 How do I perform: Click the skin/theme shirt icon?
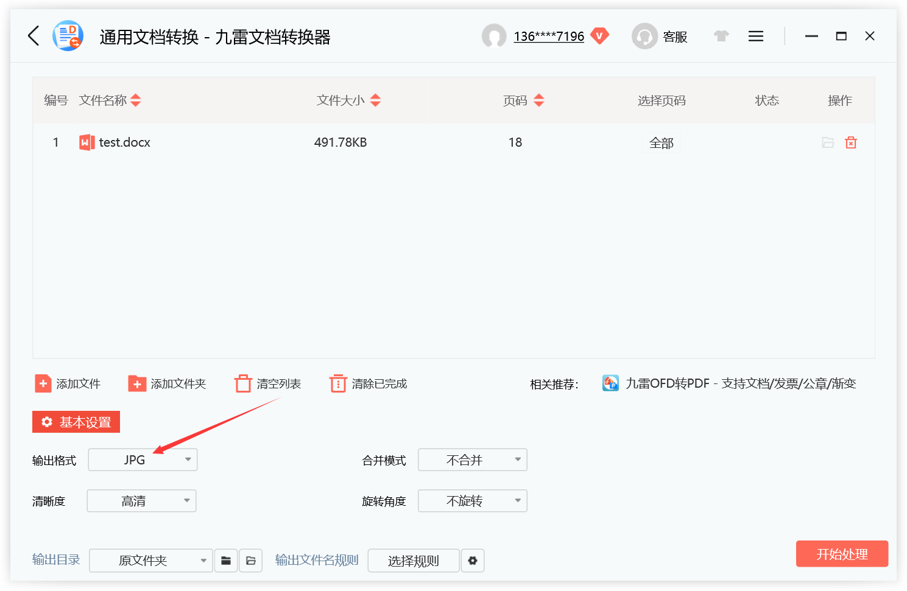point(721,36)
